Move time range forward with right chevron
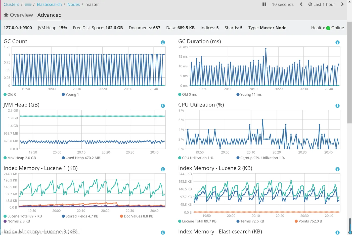This screenshot has width=352, height=235. click(x=342, y=4)
